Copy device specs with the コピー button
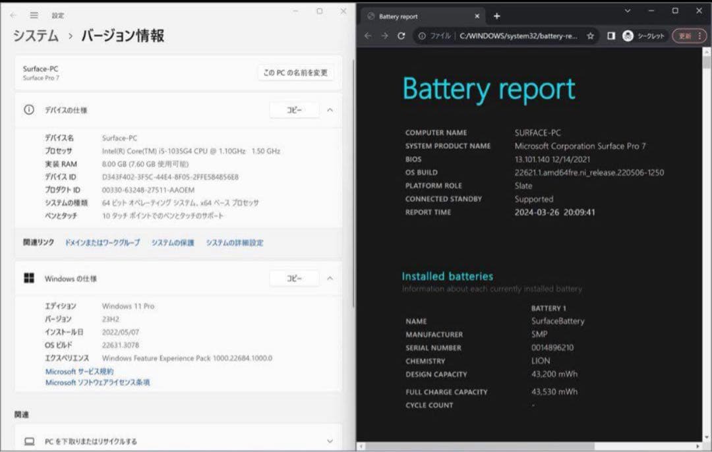This screenshot has height=452, width=712. [x=294, y=110]
